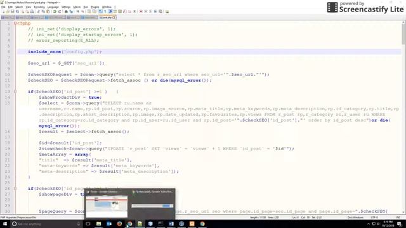Click Dos\Windows line ending in status bar
The height and width of the screenshot is (228, 406).
click(355, 217)
